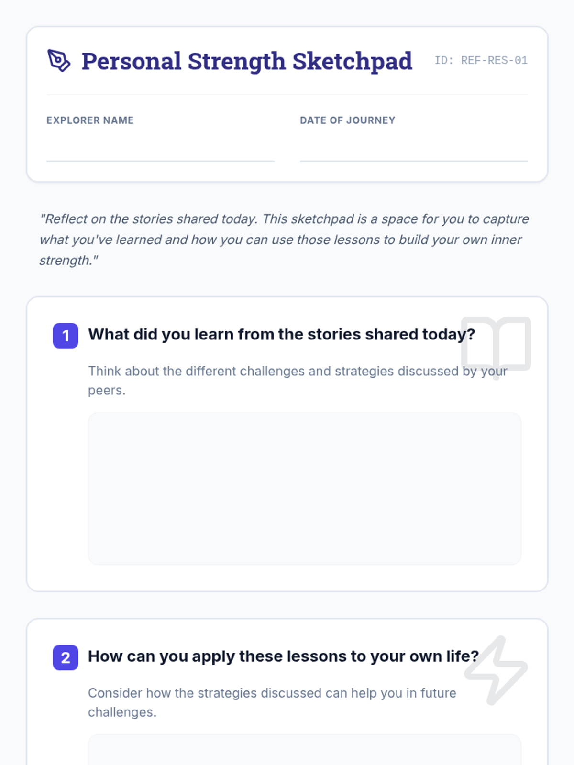Click the heading "What did you learn from the stories shared today?"
This screenshot has height=765, width=574.
(x=281, y=334)
